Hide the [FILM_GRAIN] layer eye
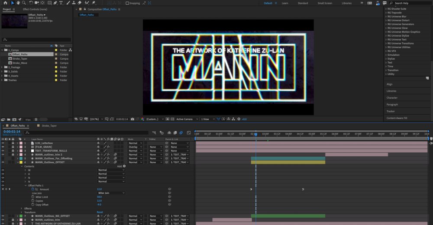The width and height of the screenshot is (433, 225). [x=3, y=147]
